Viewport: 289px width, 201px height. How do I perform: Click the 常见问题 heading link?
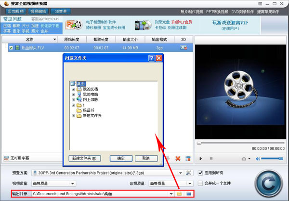point(13,19)
